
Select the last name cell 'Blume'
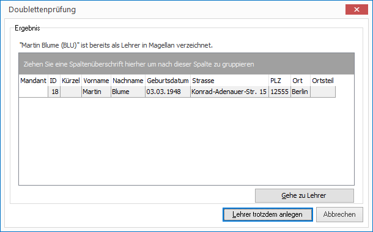(x=128, y=92)
